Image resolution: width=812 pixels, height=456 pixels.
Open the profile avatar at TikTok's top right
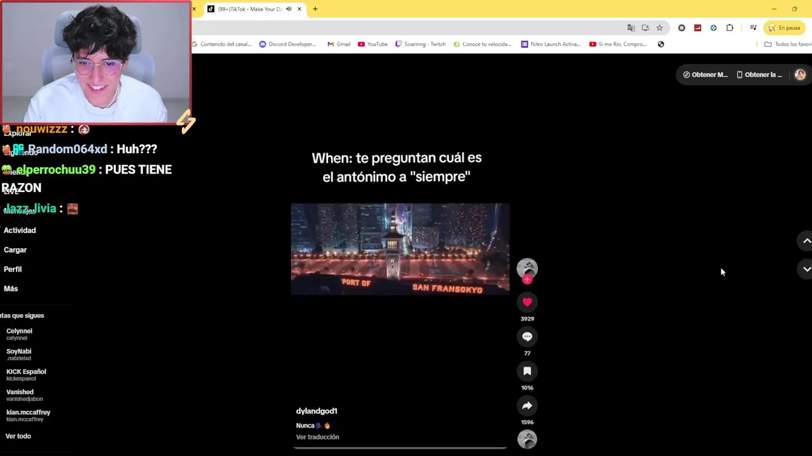point(800,75)
